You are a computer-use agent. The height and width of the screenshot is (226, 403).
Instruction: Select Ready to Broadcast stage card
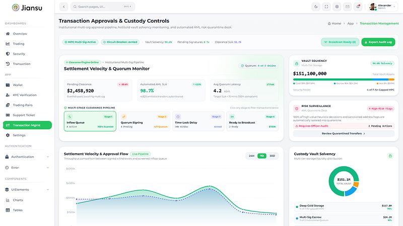(x=252, y=121)
